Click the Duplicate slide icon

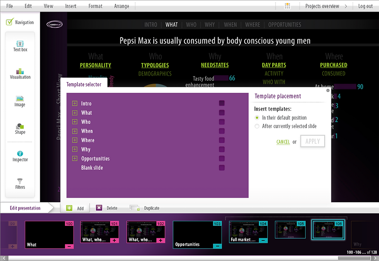click(x=135, y=208)
